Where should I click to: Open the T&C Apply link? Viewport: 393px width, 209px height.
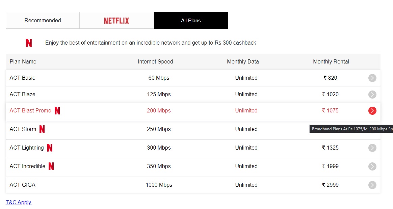(19, 203)
